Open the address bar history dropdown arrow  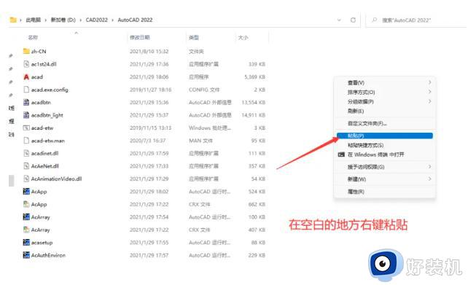pyautogui.click(x=339, y=20)
